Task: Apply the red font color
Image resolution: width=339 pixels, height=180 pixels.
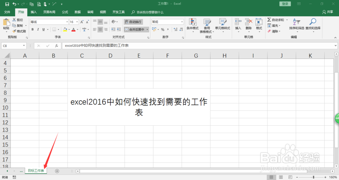Action: [74, 29]
